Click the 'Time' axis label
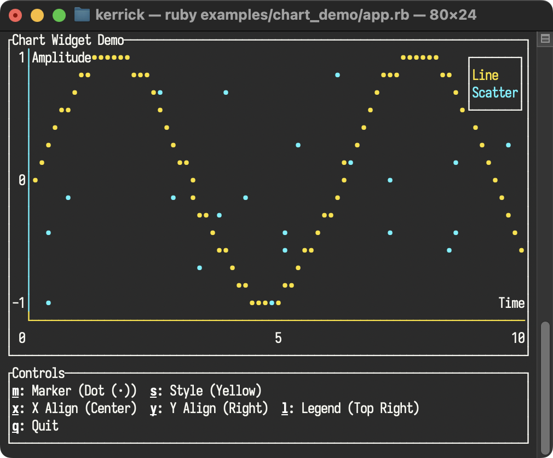The image size is (553, 458). pos(511,303)
